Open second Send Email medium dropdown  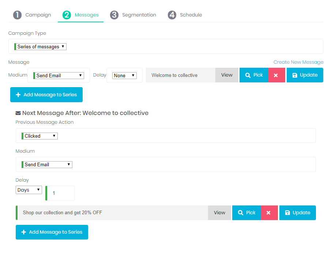tap(47, 165)
